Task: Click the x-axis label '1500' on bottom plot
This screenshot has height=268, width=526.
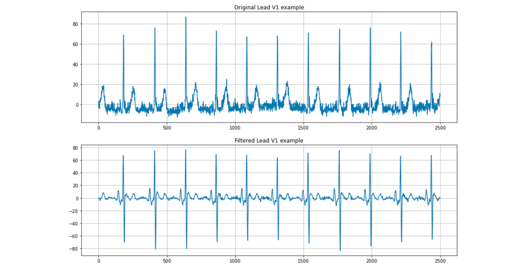Action: [x=304, y=260]
